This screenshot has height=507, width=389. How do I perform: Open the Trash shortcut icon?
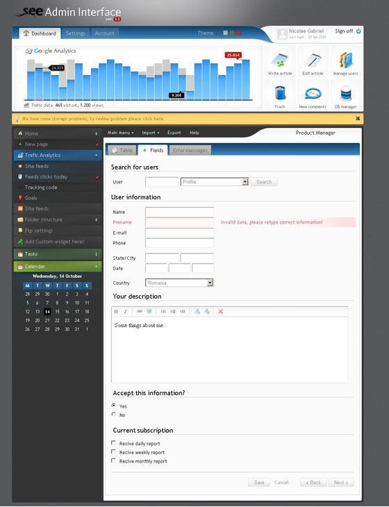pos(280,94)
